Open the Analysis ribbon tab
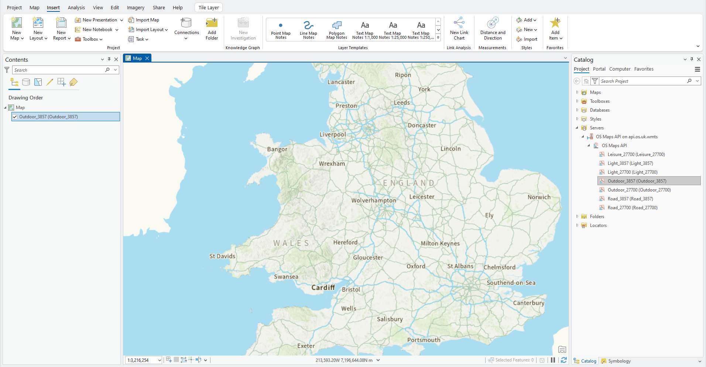Screen dimensions: 706x367 click(x=76, y=7)
